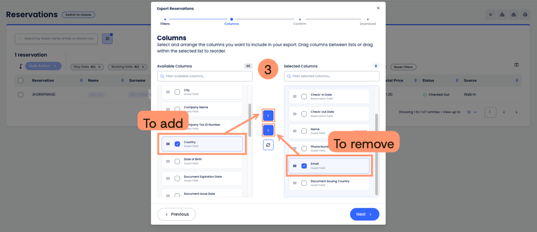Grab the drag handle of the City column
Screen dimensions: 537x232
coord(168,92)
